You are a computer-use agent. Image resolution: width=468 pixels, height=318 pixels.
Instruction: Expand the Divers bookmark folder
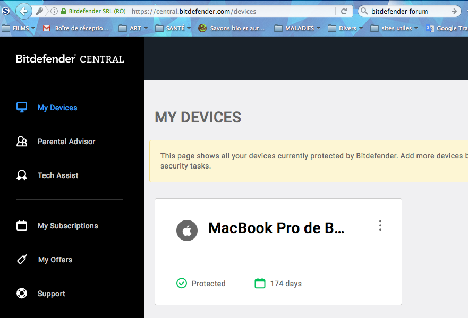pos(345,28)
